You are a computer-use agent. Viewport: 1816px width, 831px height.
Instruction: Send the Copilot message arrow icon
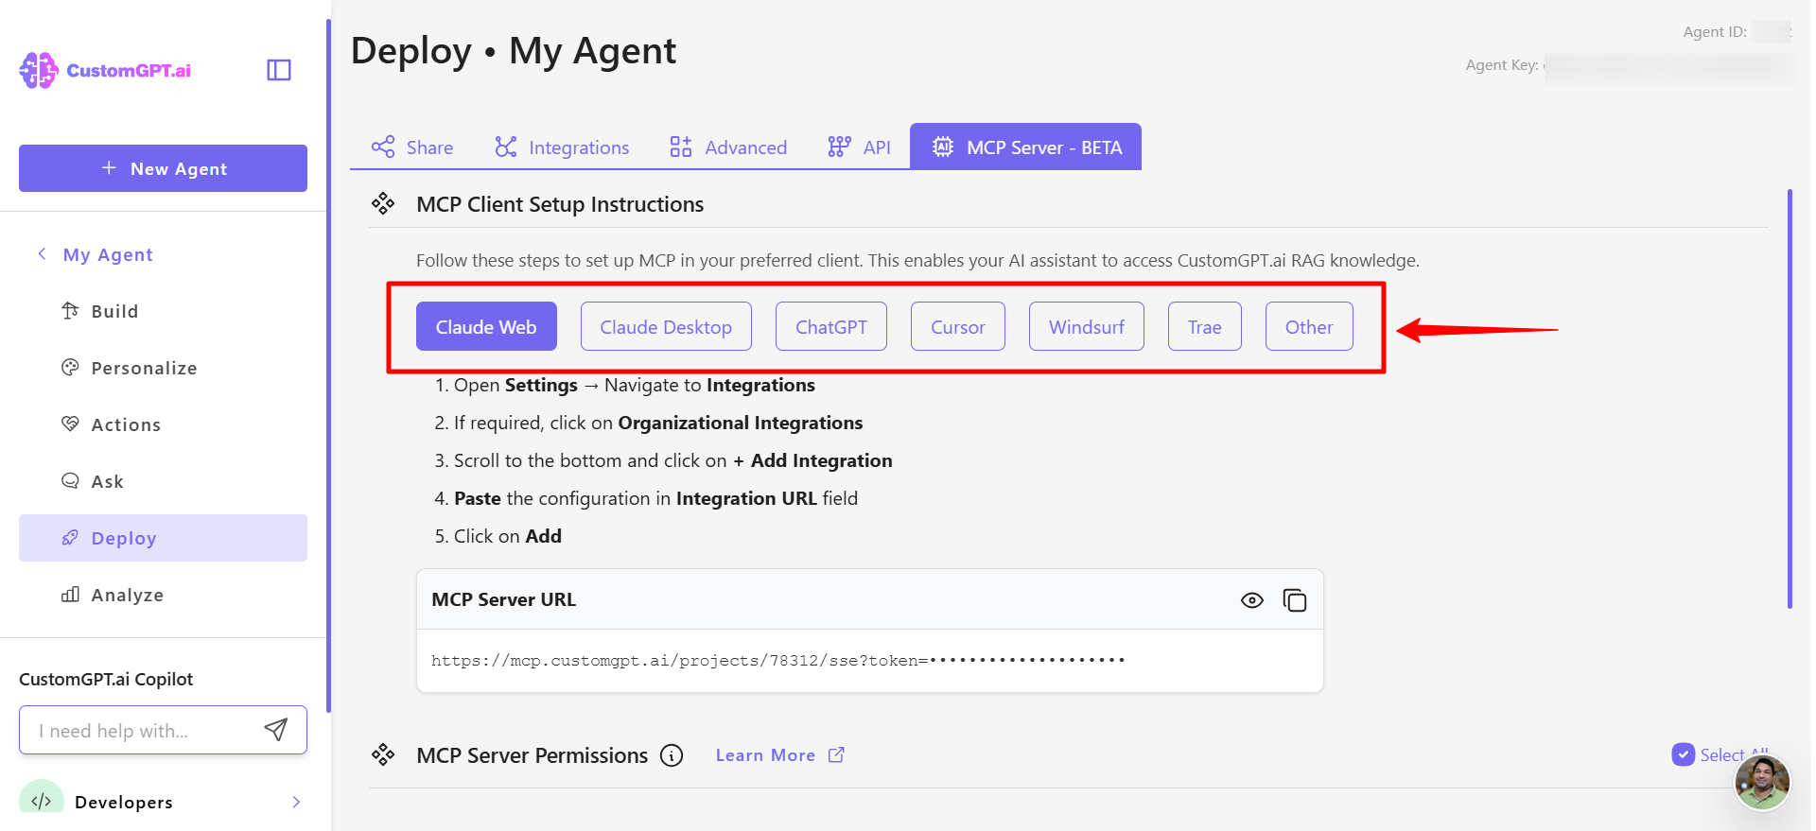point(276,730)
